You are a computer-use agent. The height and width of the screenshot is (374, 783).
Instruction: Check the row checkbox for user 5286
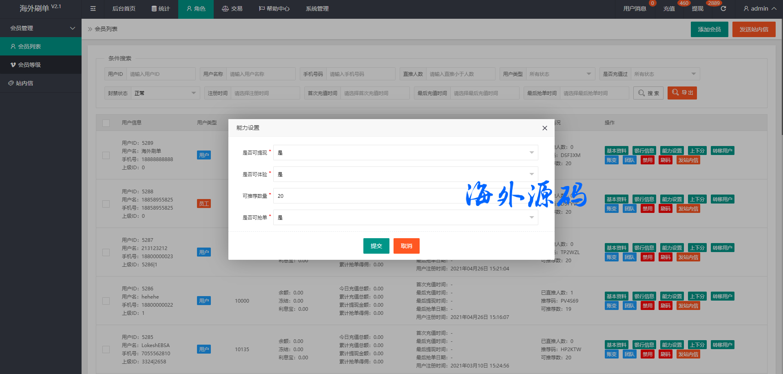click(106, 301)
